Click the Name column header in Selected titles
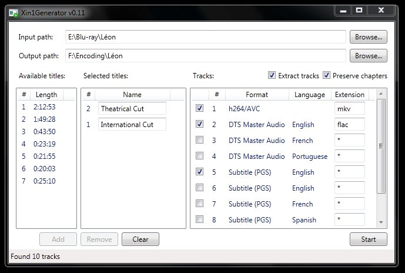The width and height of the screenshot is (405, 273). click(132, 95)
